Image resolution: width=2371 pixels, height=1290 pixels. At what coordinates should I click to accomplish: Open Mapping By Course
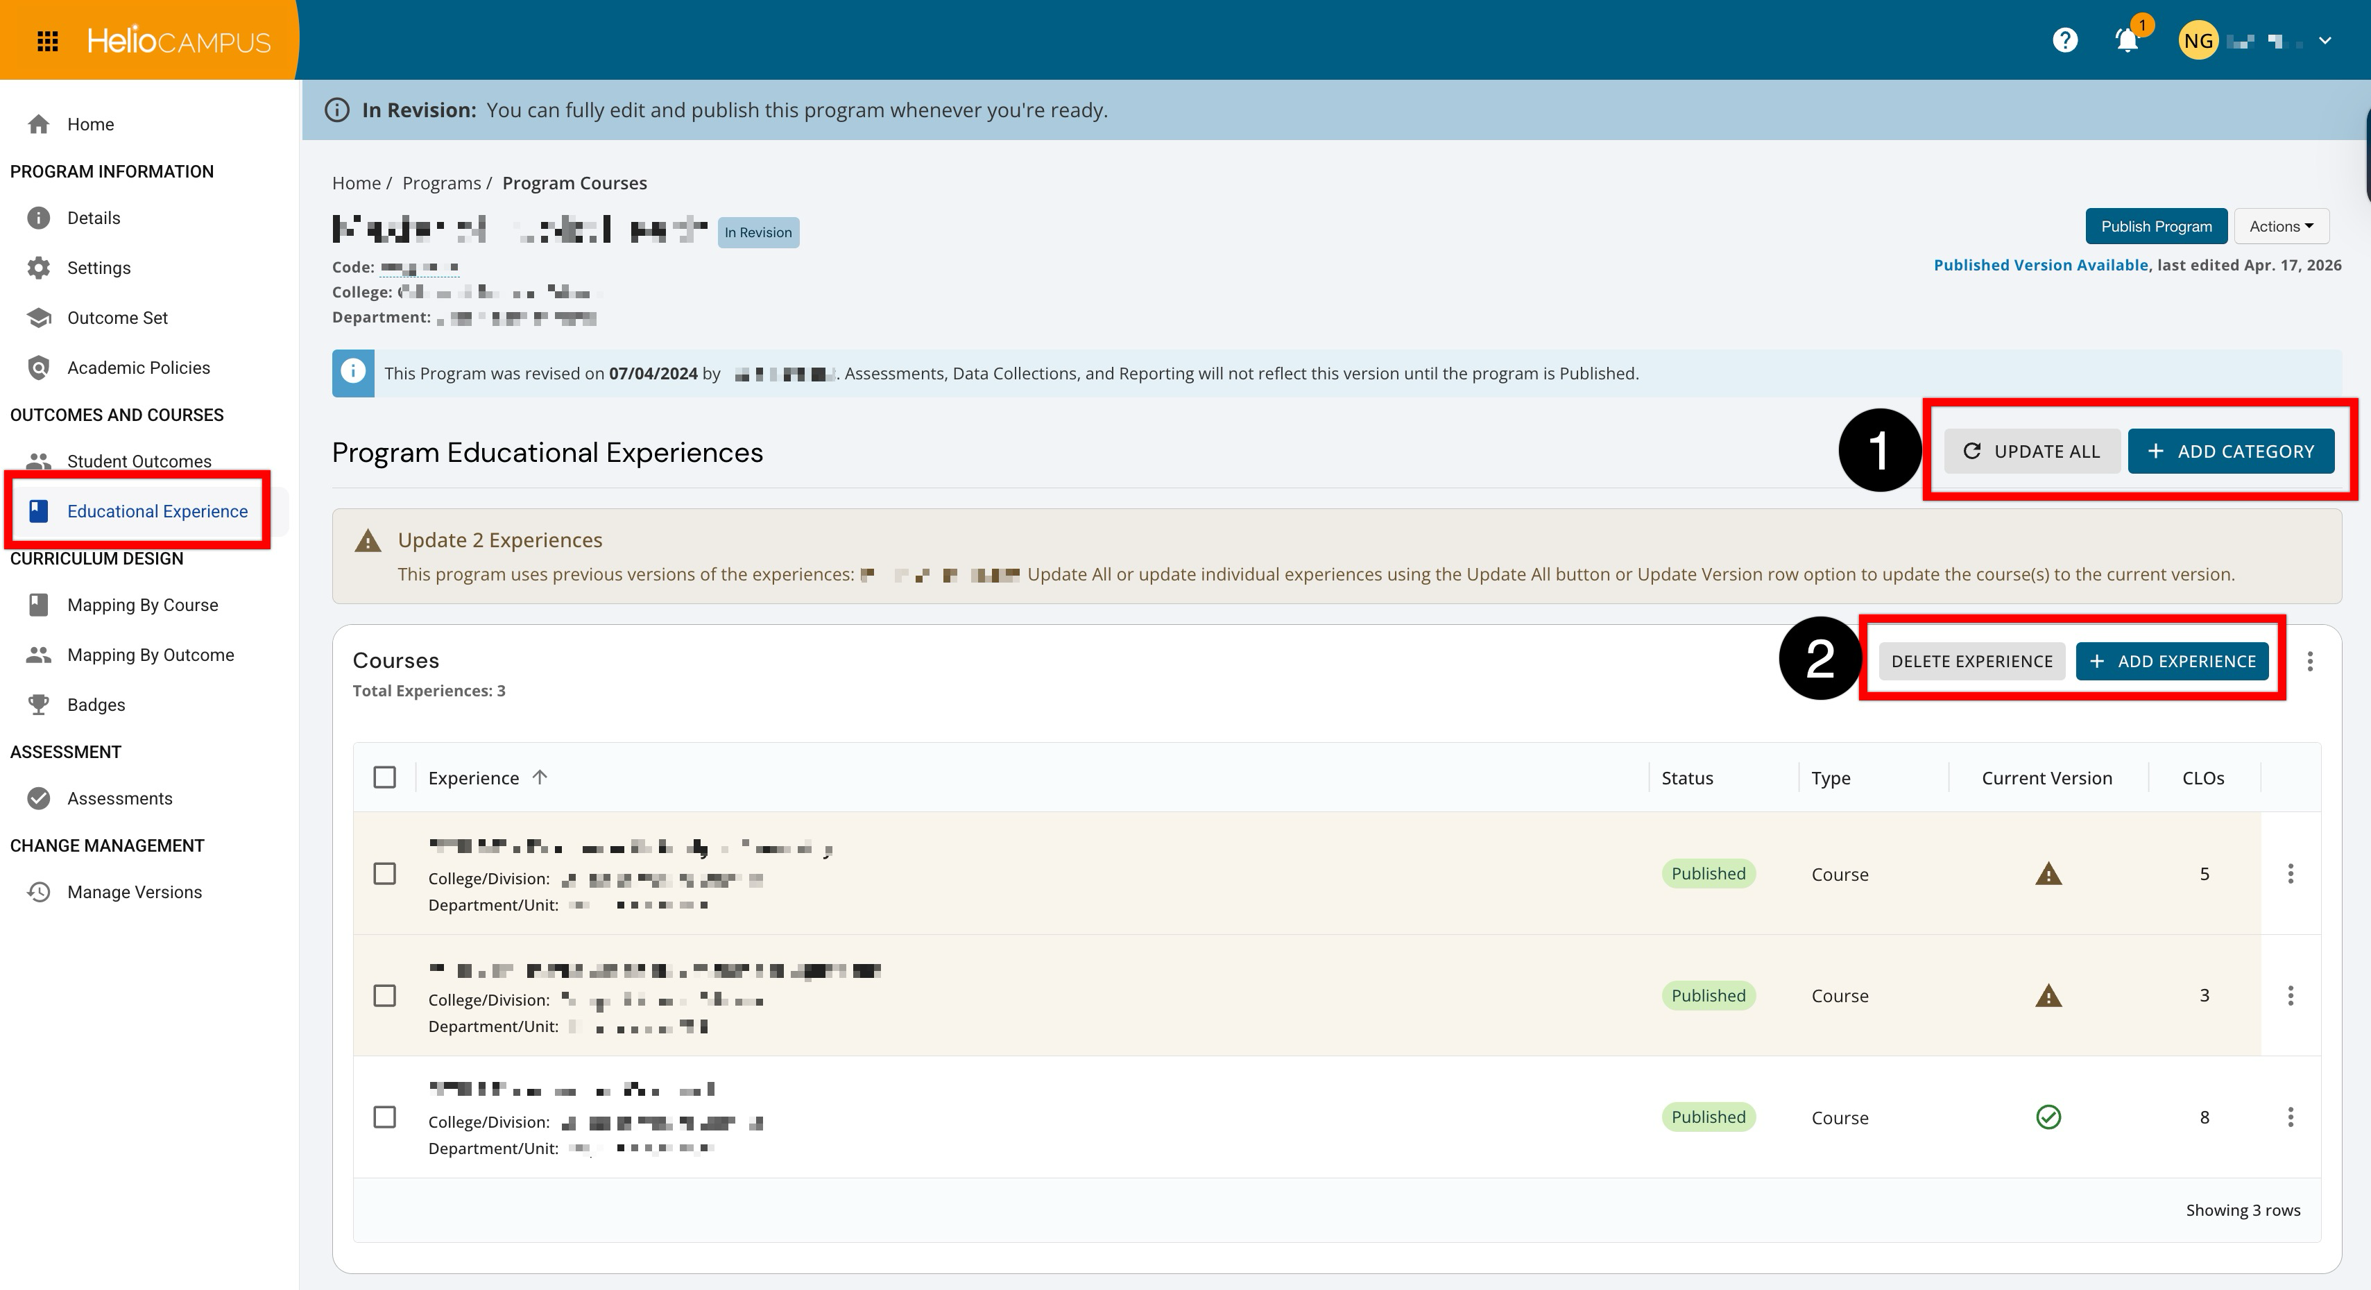point(143,605)
